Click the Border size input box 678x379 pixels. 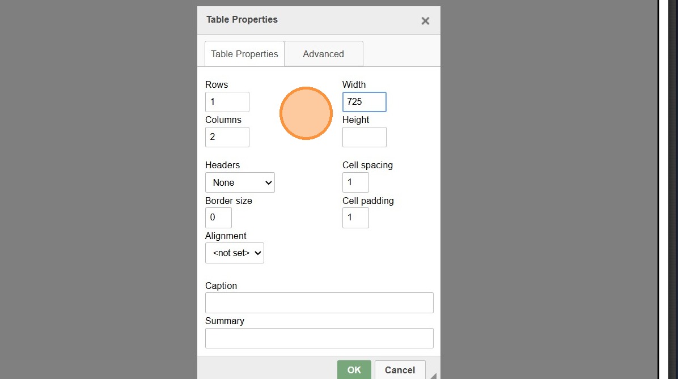(218, 218)
